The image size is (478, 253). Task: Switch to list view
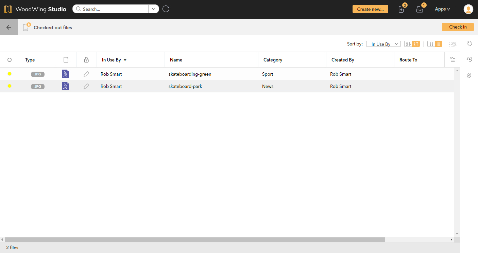click(439, 44)
